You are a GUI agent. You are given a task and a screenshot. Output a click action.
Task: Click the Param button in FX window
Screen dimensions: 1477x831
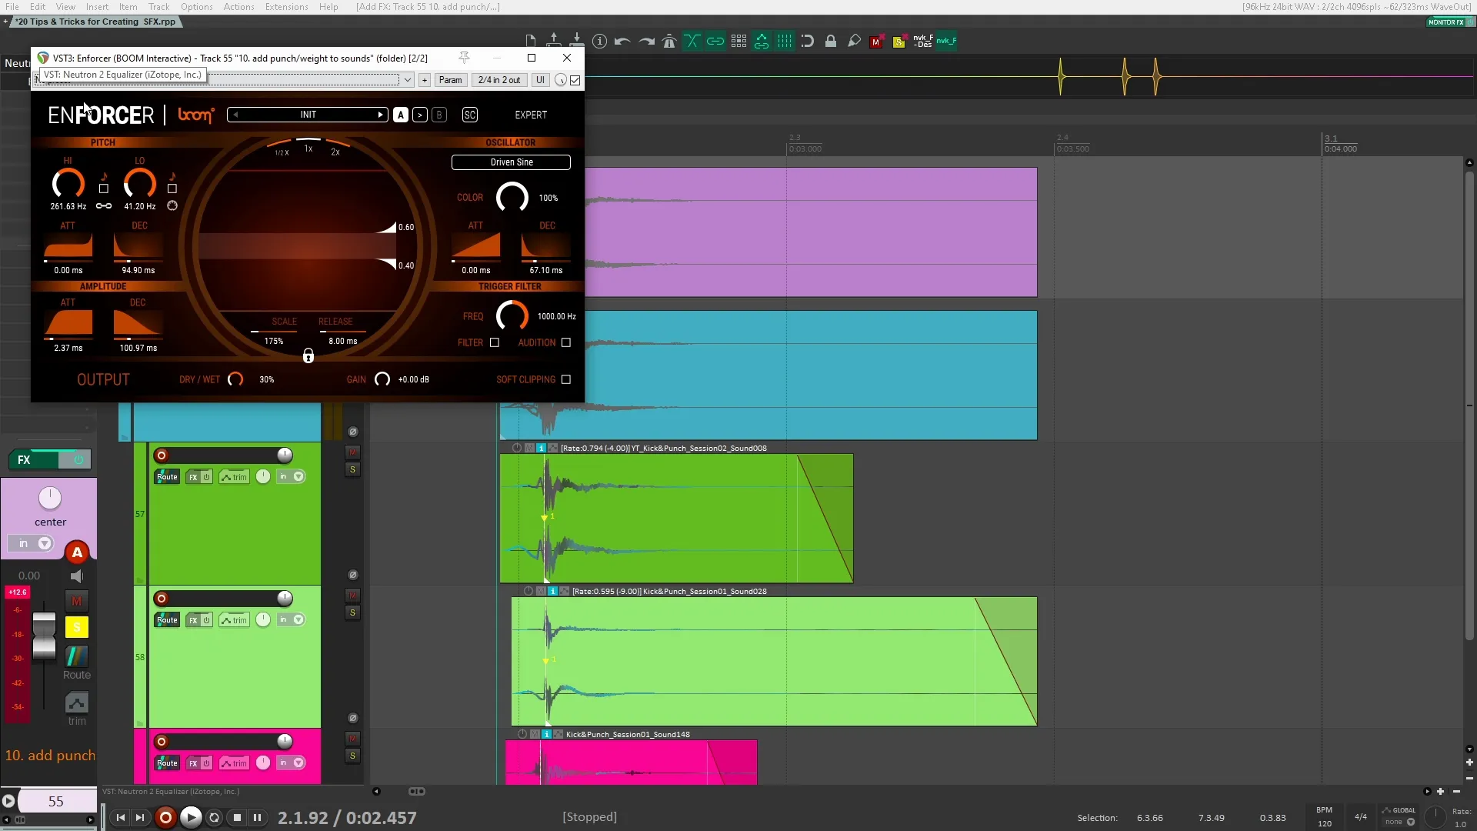pyautogui.click(x=451, y=80)
